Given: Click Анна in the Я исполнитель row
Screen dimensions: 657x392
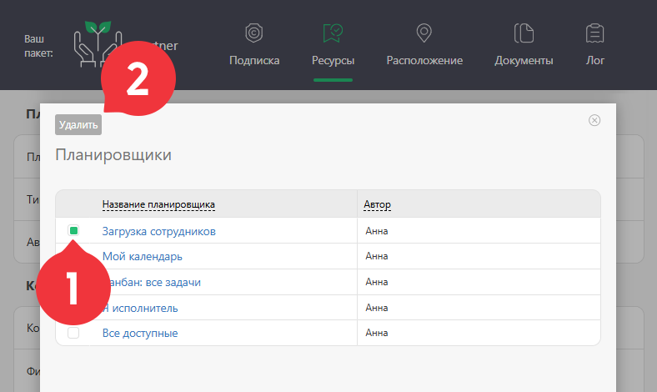Looking at the screenshot, I should [377, 308].
